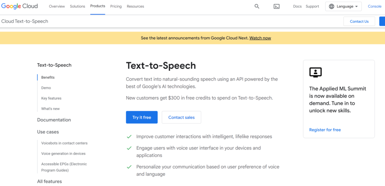
Task: Select Accessible EPGs (Electronic Program Guides)
Action: 64,167
